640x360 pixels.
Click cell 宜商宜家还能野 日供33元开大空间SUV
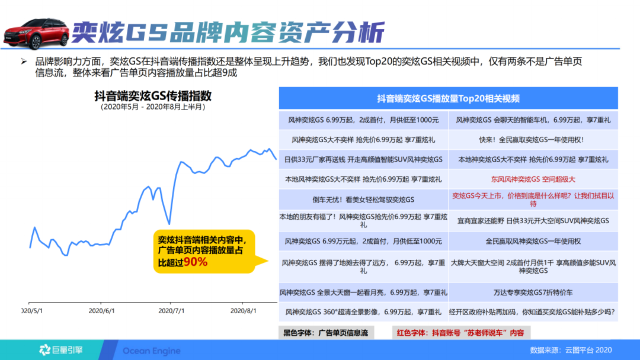coord(533,221)
